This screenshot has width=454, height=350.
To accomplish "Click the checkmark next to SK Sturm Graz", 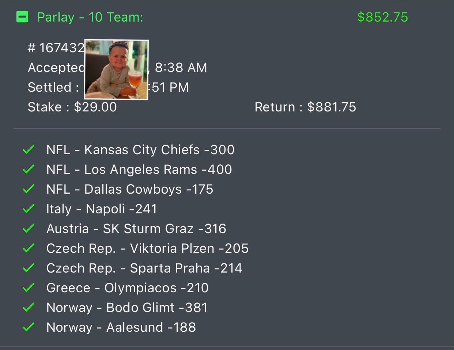I will [x=29, y=228].
